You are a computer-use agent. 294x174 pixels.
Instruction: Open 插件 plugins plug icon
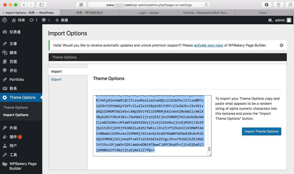click(x=5, y=137)
